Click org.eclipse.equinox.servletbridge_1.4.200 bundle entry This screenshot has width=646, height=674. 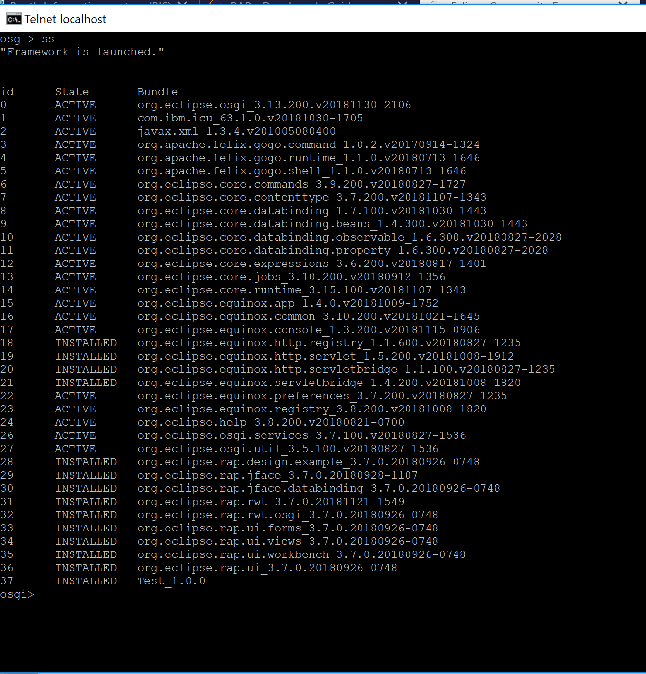329,383
